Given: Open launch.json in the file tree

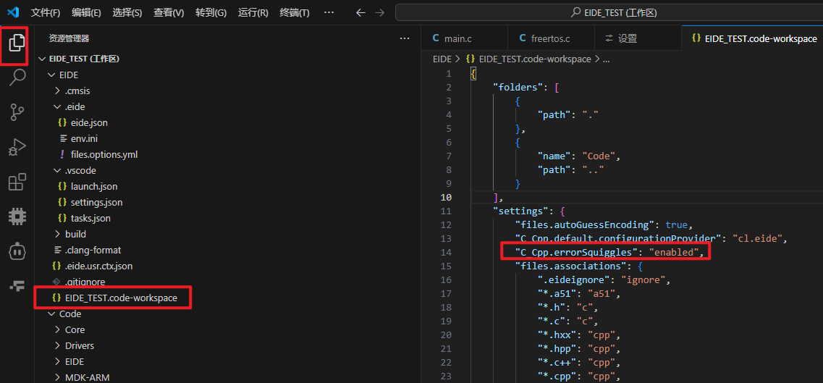Looking at the screenshot, I should [x=94, y=187].
